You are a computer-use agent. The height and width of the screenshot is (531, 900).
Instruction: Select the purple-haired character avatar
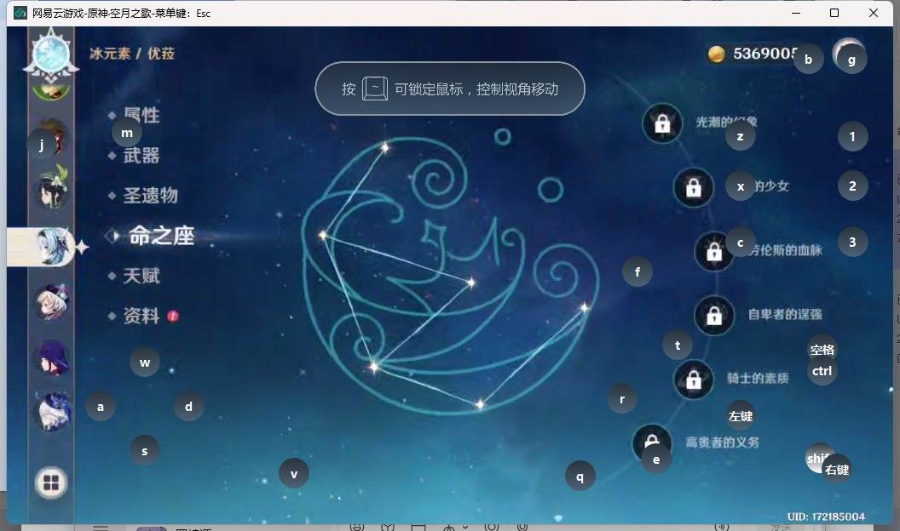[x=52, y=358]
